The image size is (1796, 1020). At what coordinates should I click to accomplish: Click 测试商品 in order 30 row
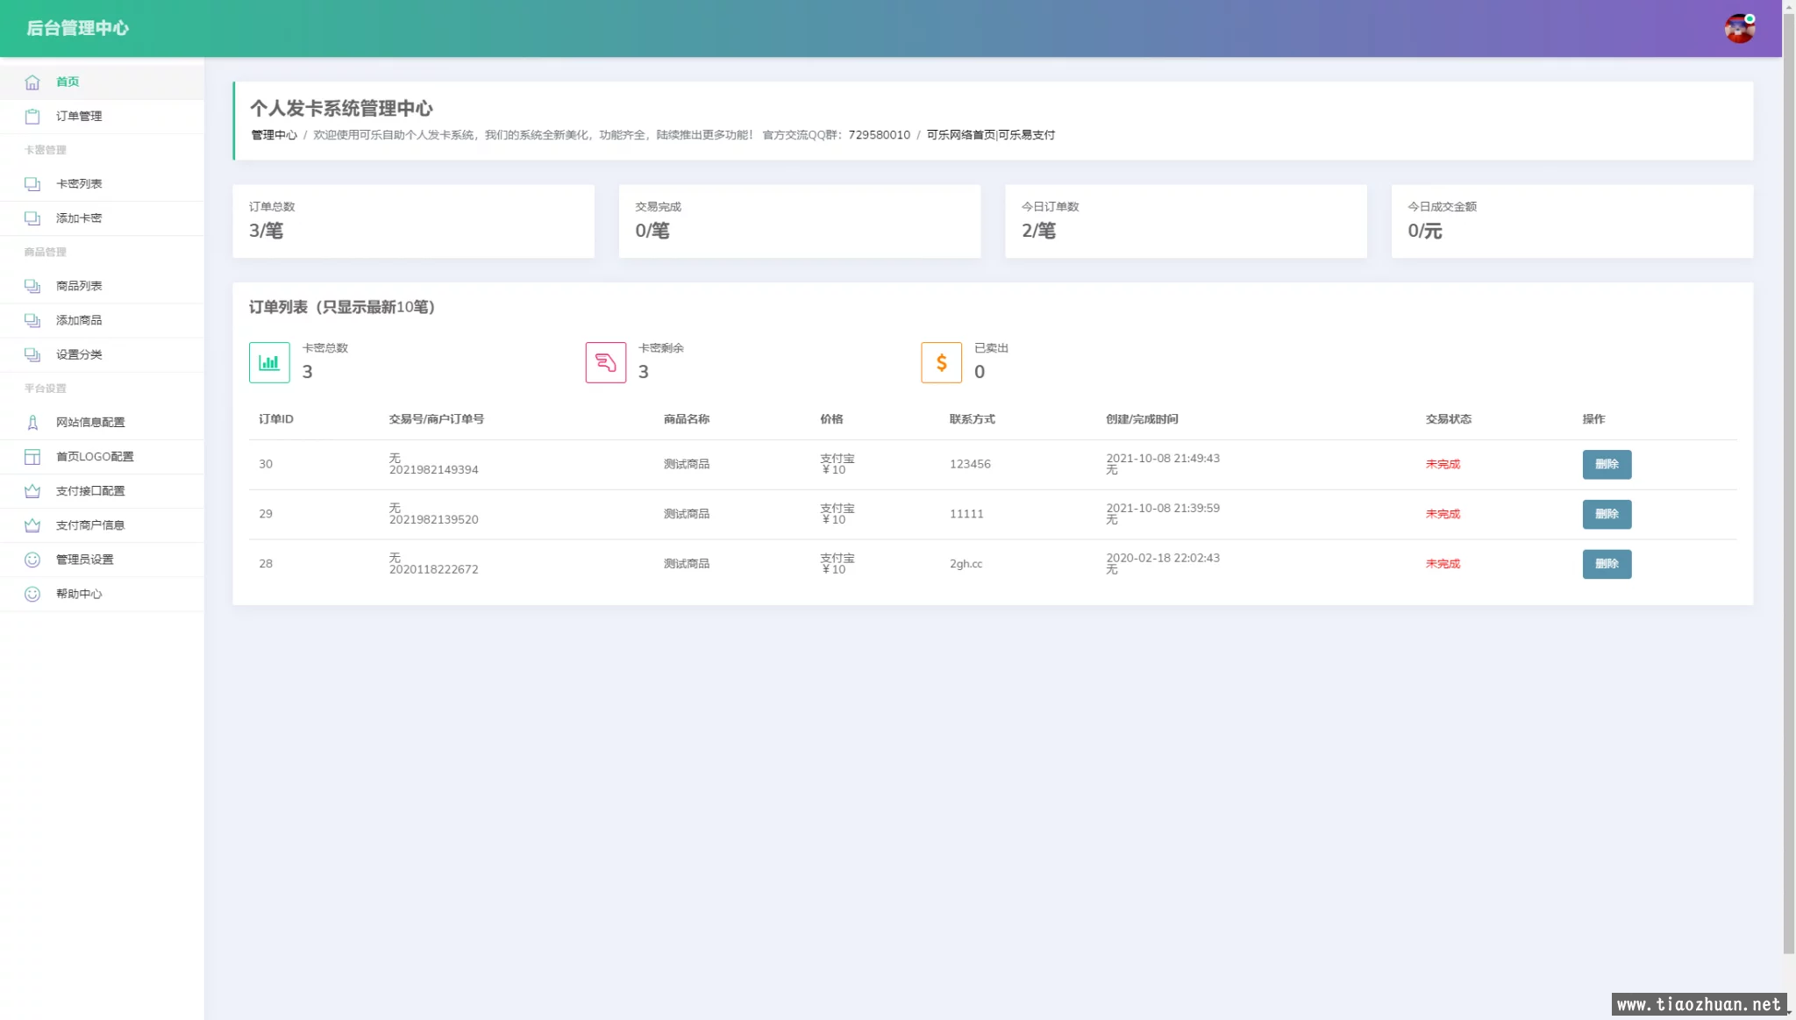(x=687, y=464)
